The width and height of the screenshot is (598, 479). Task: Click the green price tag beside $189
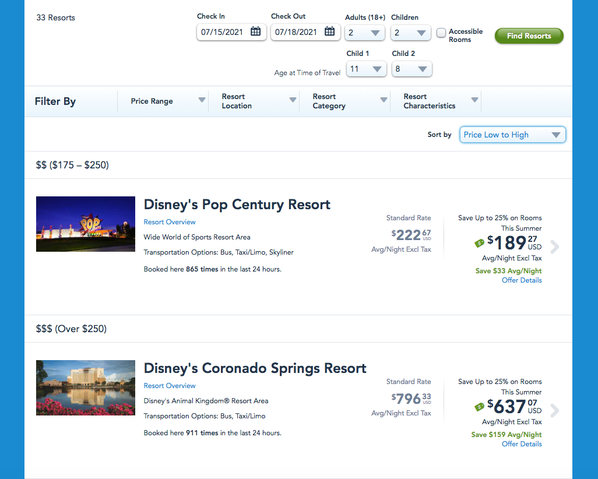(480, 244)
